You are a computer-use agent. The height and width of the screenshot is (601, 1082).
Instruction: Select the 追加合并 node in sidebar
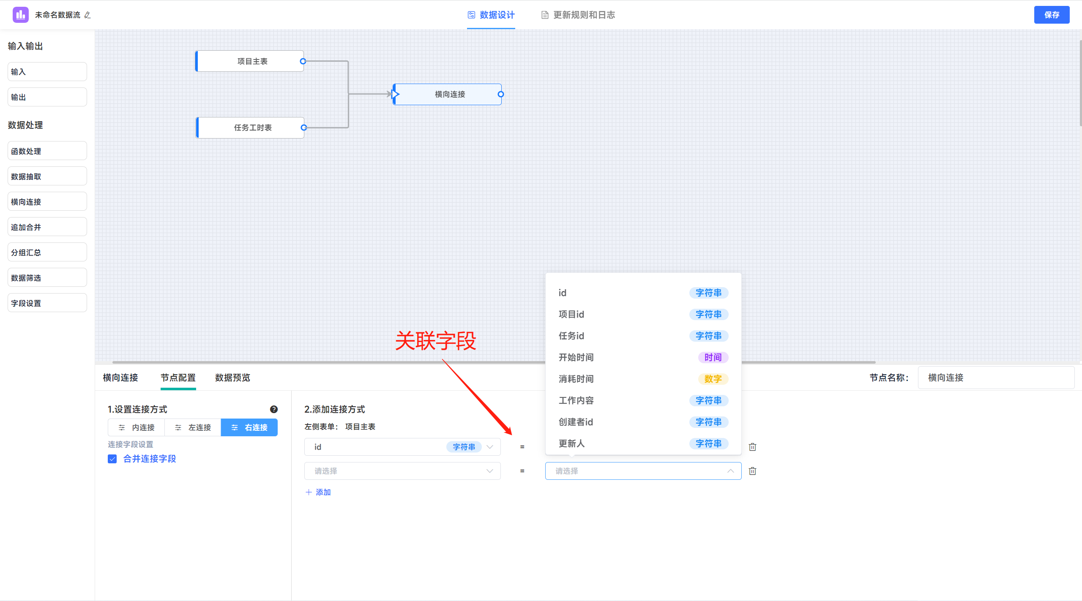pyautogui.click(x=47, y=227)
